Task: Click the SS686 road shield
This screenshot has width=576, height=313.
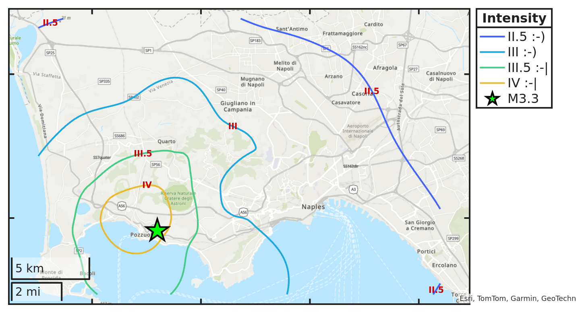Action: coord(119,136)
